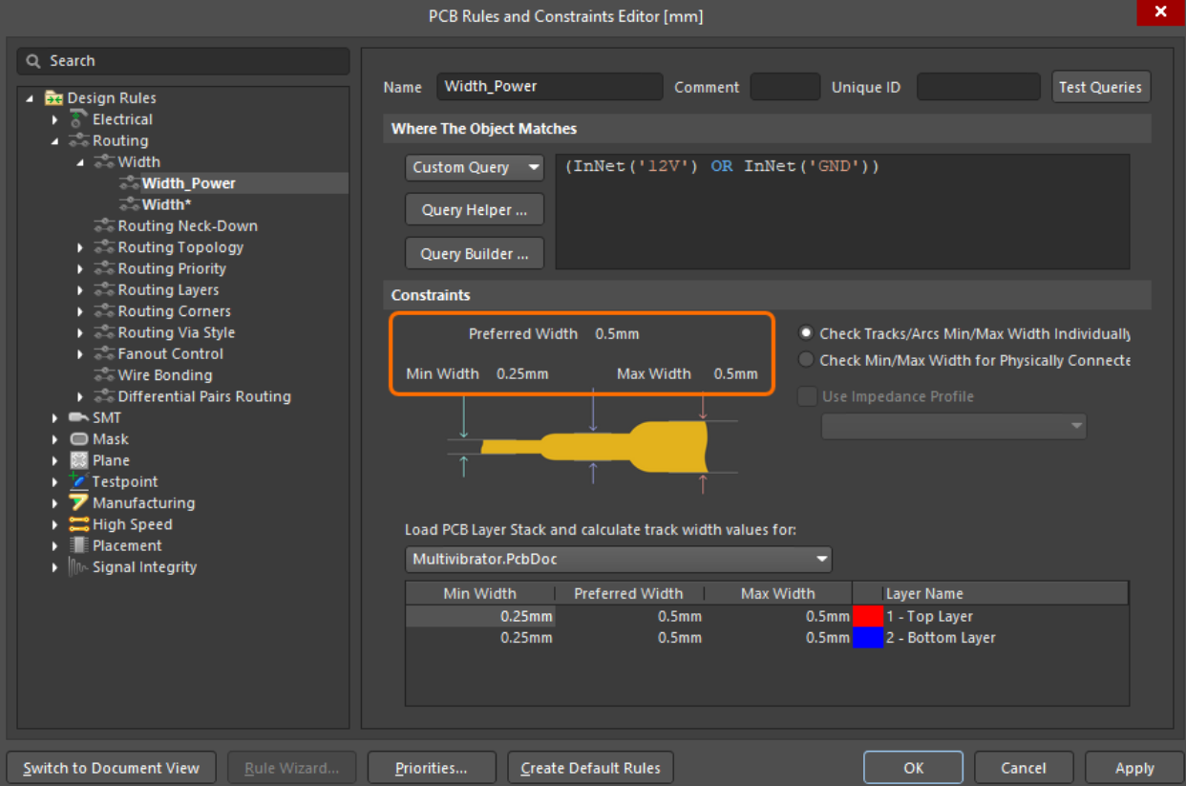Select Check Min/Max Width for Physically Connected
Screen dimensions: 1186x786
(807, 360)
